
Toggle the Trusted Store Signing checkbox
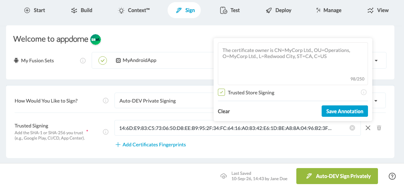click(x=221, y=93)
